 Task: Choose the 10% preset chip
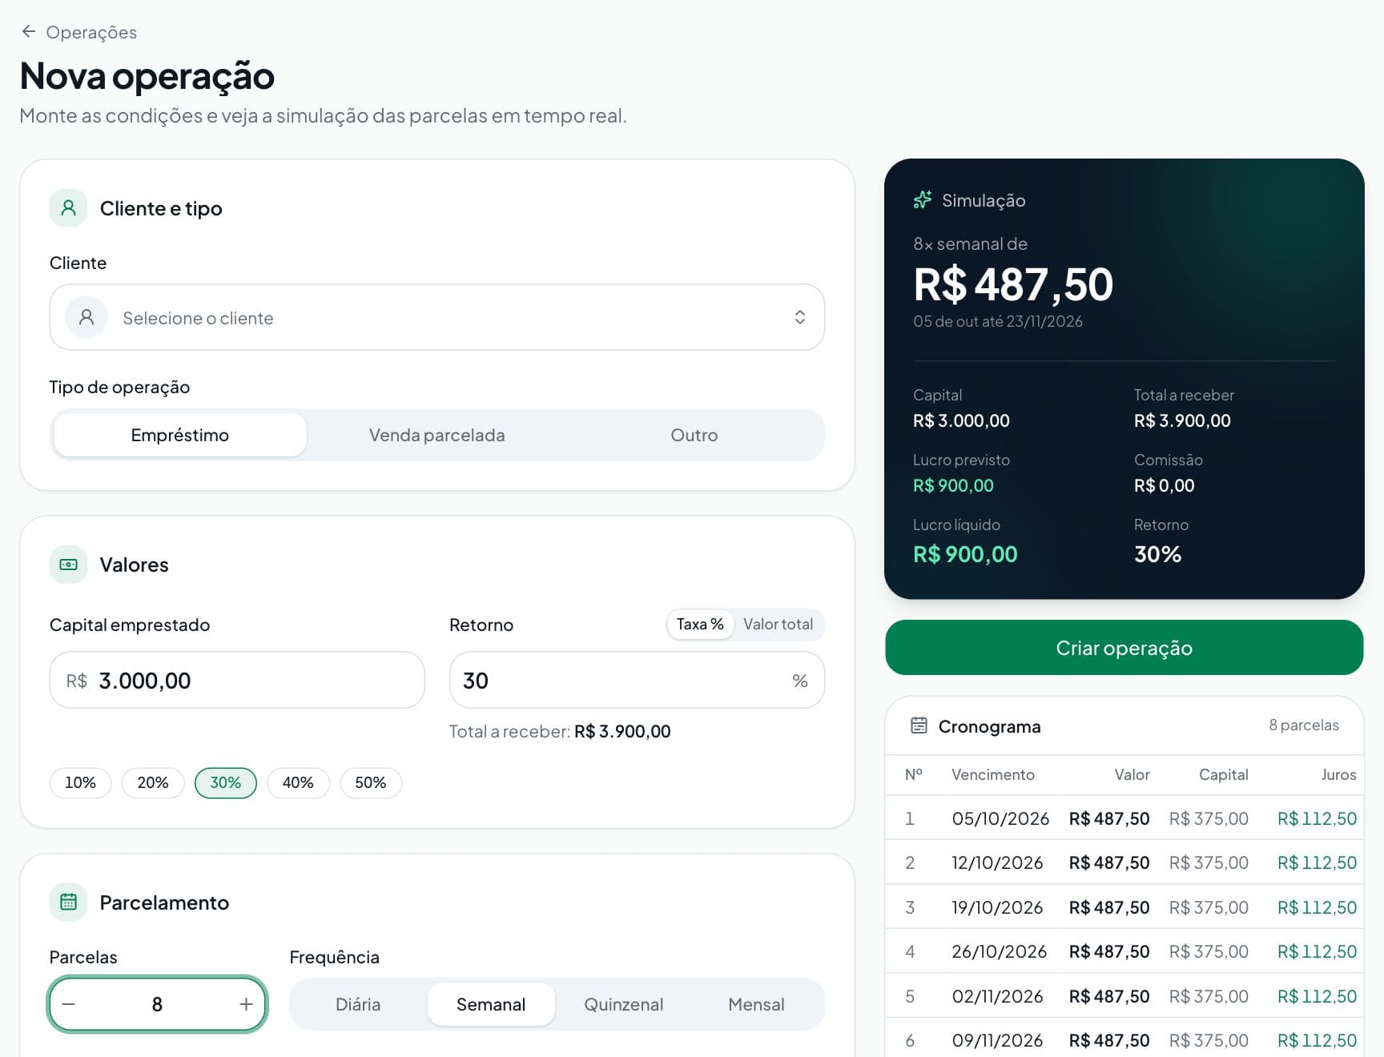click(x=80, y=782)
